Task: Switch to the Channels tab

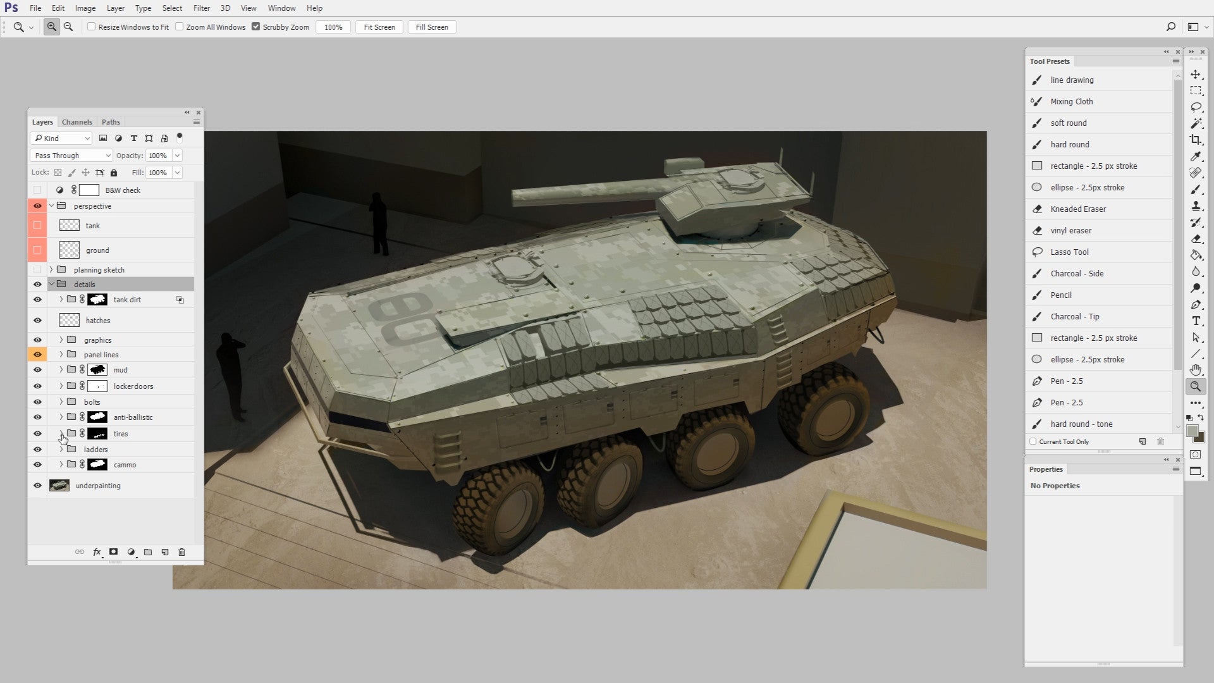Action: point(77,121)
